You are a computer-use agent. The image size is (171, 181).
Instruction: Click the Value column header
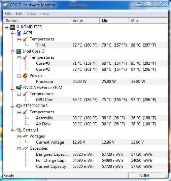pos(85,21)
